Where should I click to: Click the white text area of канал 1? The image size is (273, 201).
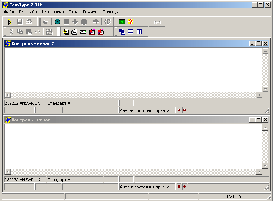tap(133, 147)
